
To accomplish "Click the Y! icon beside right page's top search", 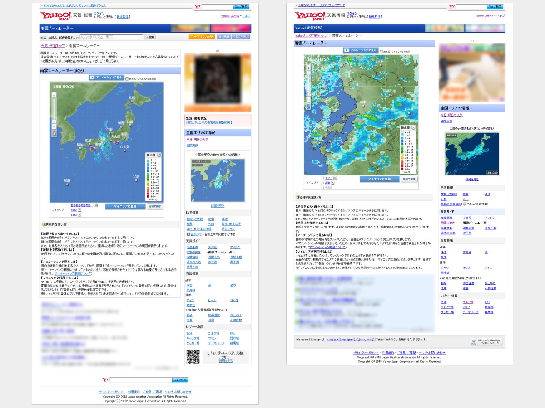I will pyautogui.click(x=451, y=7).
